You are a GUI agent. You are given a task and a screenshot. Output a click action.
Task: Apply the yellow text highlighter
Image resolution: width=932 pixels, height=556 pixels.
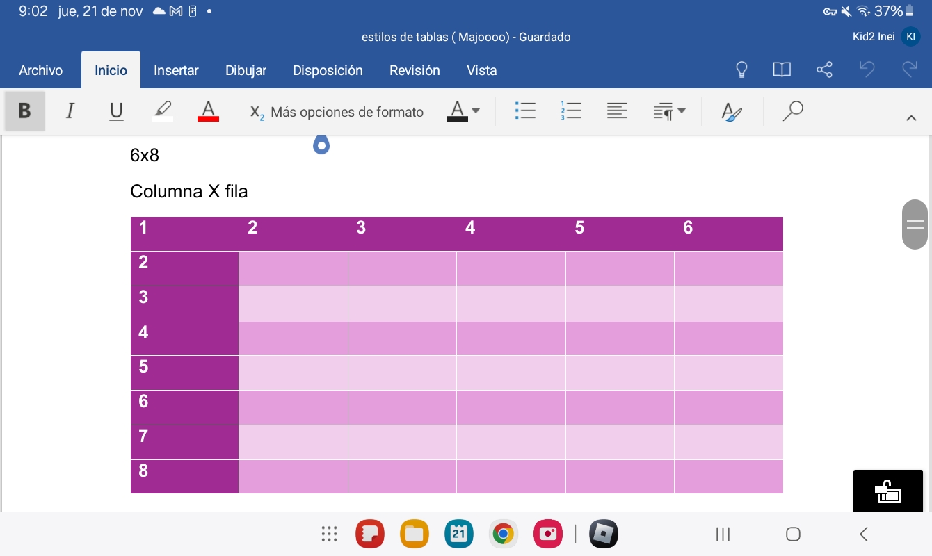(163, 111)
